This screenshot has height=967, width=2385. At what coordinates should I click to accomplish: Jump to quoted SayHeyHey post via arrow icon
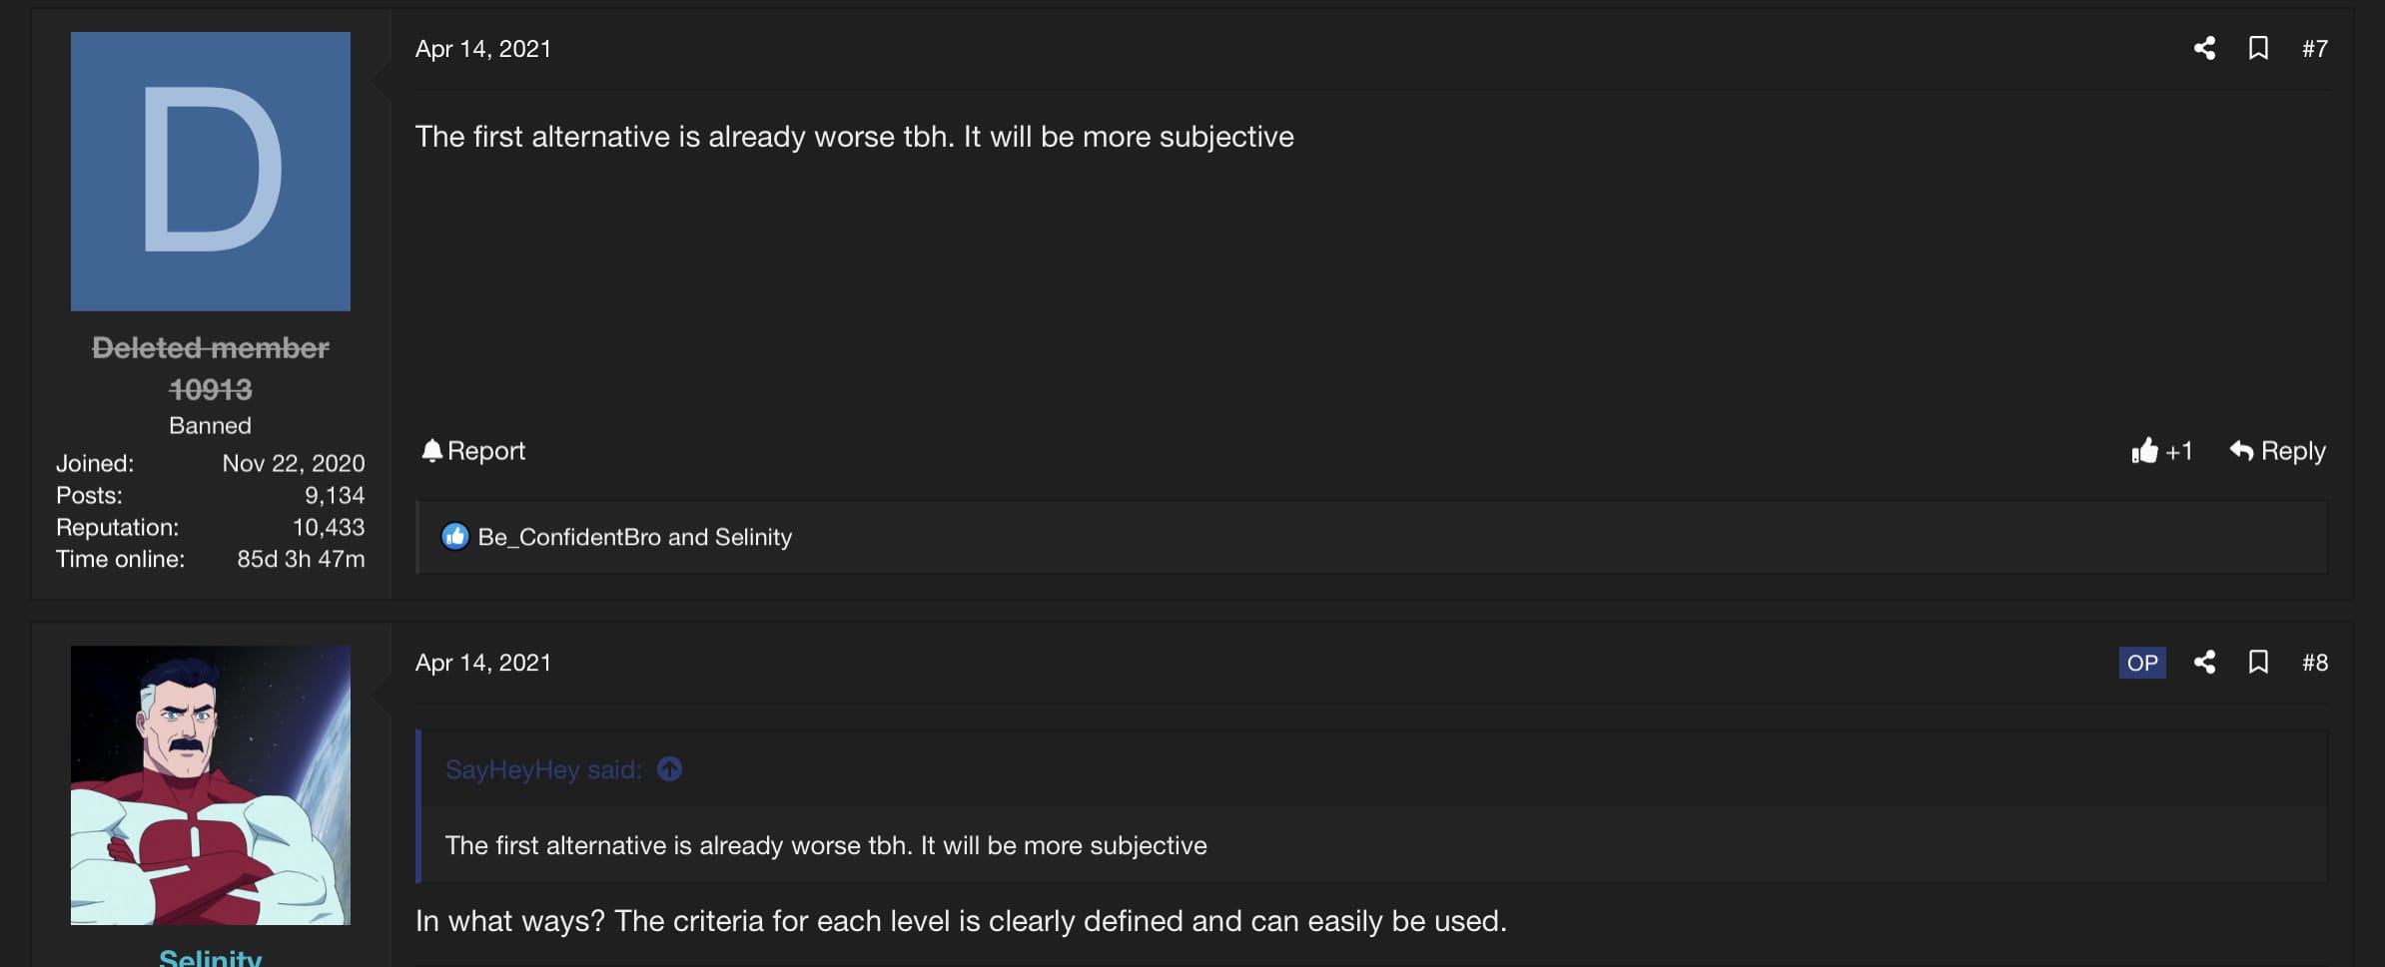tap(669, 769)
